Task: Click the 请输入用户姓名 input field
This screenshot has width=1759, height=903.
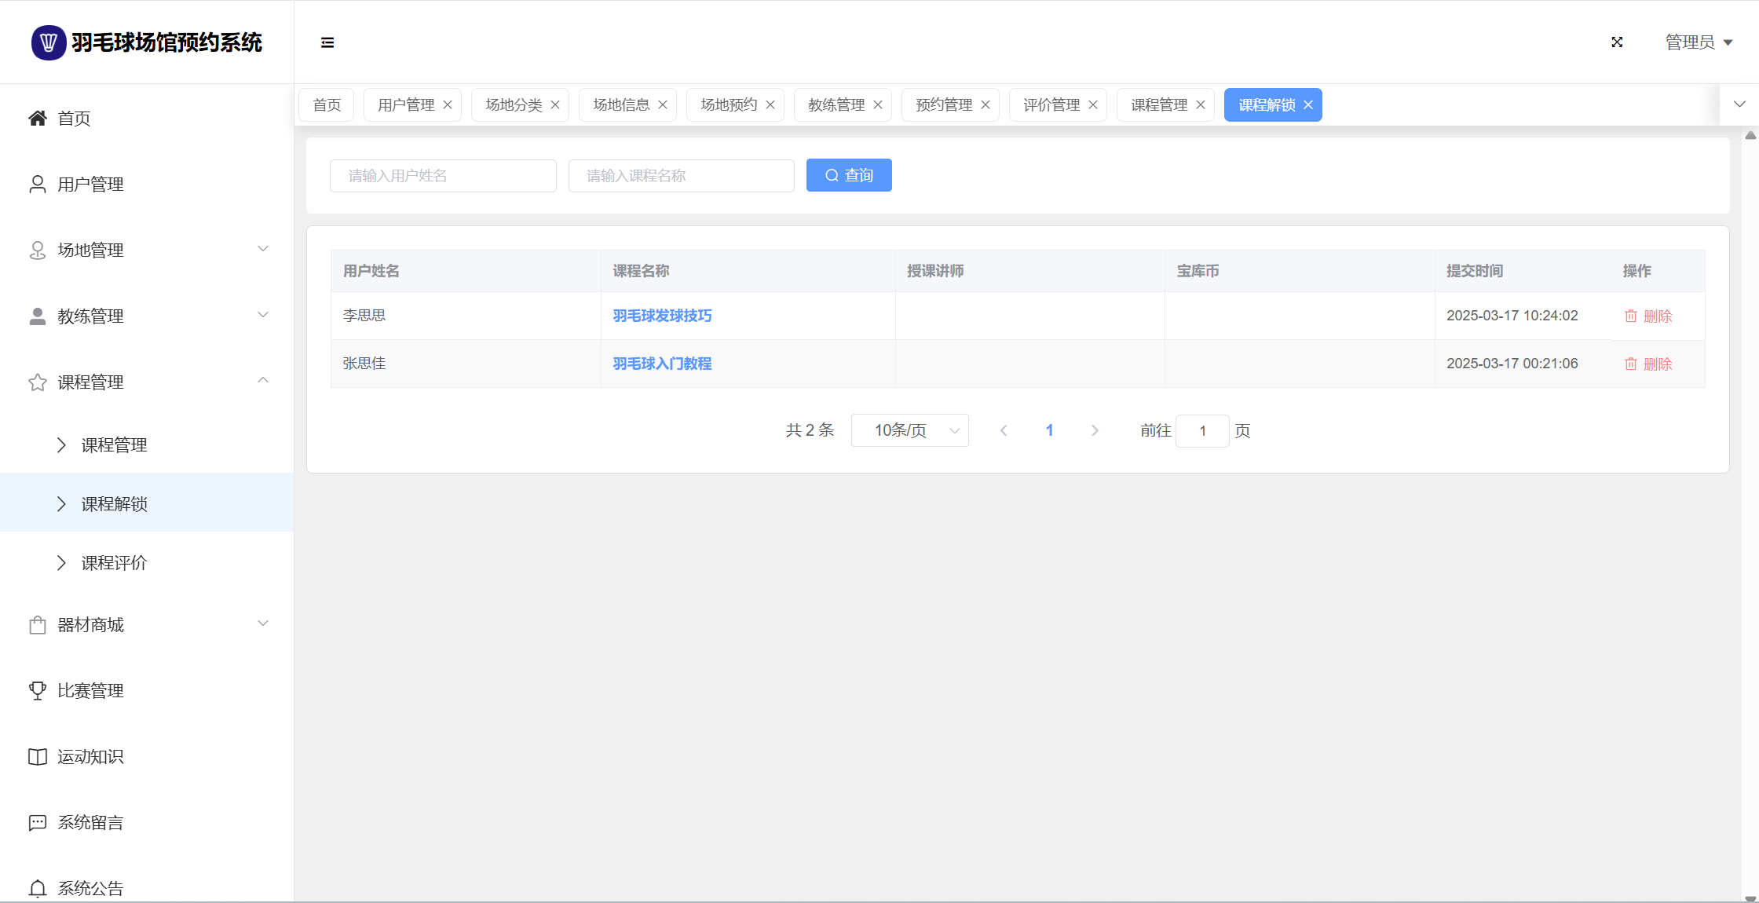Action: (x=443, y=176)
